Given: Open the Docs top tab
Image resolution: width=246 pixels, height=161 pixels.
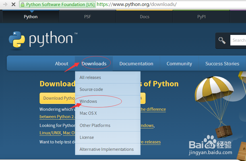Looking at the screenshot, I should pos(144,16).
